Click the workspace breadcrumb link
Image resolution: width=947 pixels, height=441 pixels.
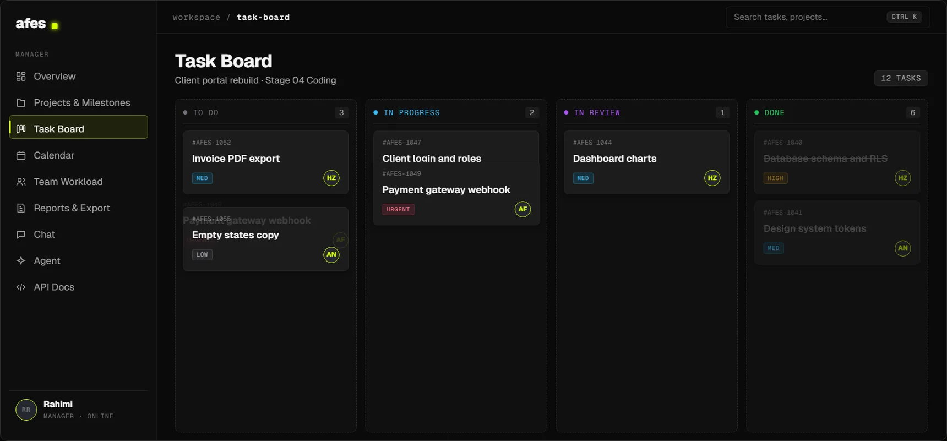(x=197, y=18)
